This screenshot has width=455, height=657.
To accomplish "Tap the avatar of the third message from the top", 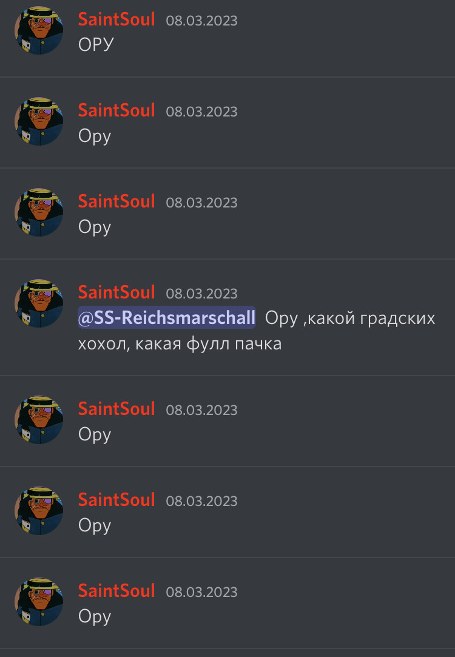I will pyautogui.click(x=39, y=212).
